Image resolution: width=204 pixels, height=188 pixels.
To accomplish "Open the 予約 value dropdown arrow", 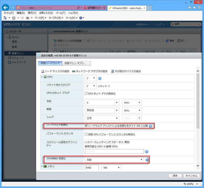I will click(x=117, y=103).
